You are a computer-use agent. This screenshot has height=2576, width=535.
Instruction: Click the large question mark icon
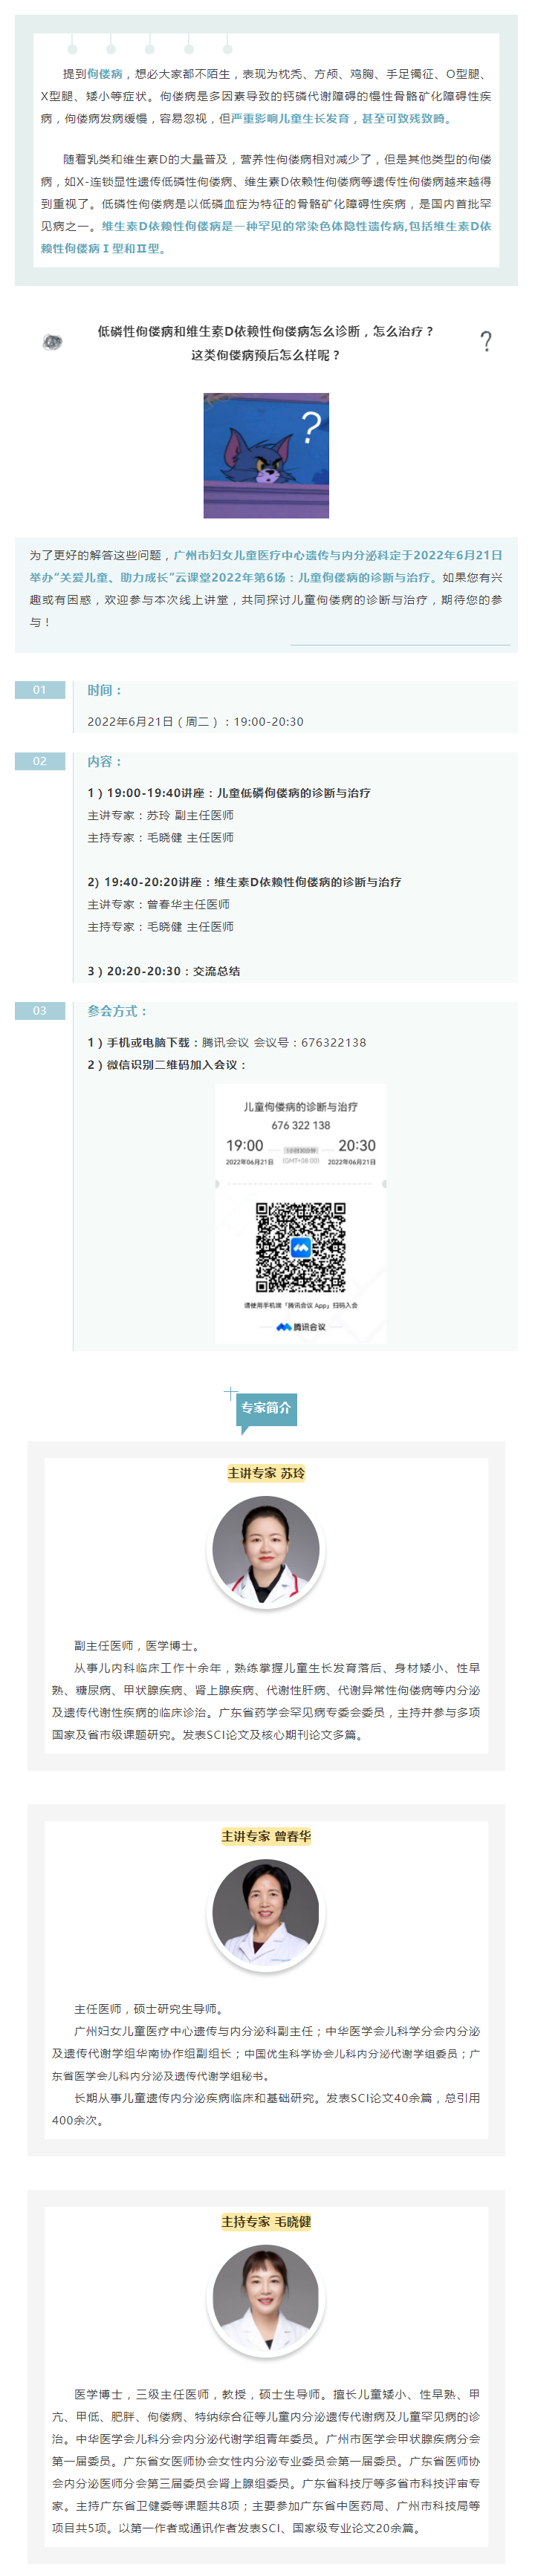pyautogui.click(x=486, y=342)
